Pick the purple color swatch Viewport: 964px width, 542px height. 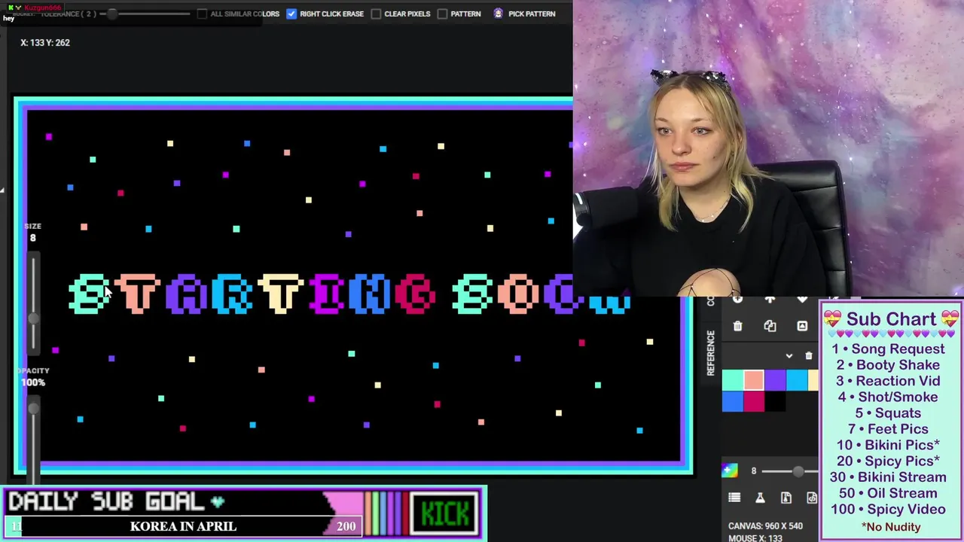click(775, 381)
